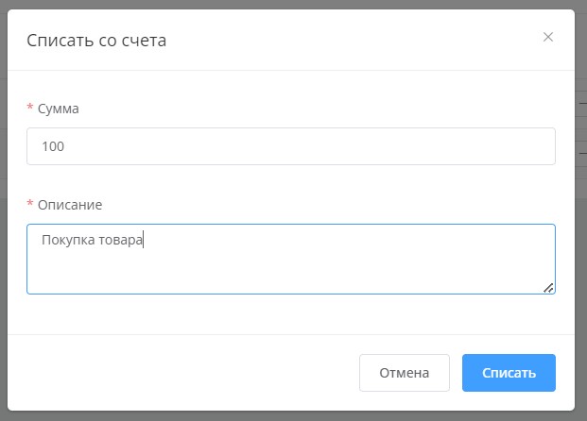Click the Списать confirm button
Screen dimensions: 587x421
509,373
